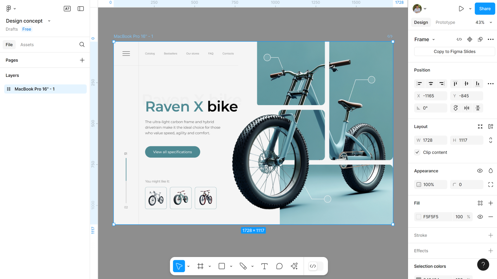The image size is (497, 279).
Task: Switch to the Prototype tab
Action: click(445, 22)
